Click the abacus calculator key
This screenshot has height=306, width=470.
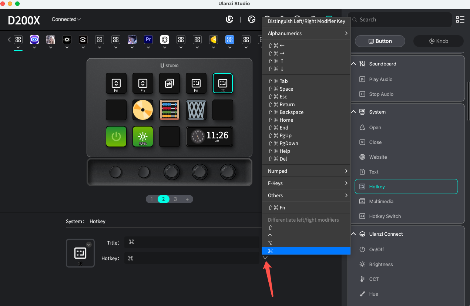(x=169, y=110)
